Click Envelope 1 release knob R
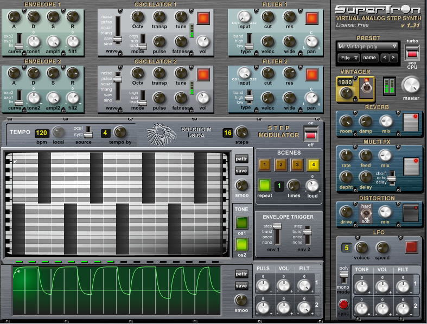 (x=73, y=17)
